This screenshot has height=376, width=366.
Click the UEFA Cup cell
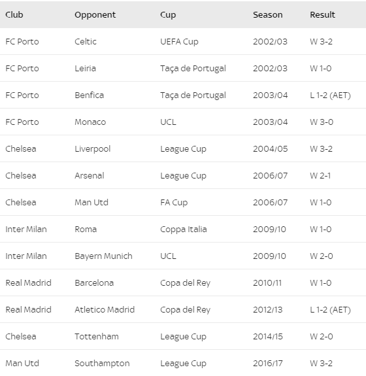coord(179,41)
